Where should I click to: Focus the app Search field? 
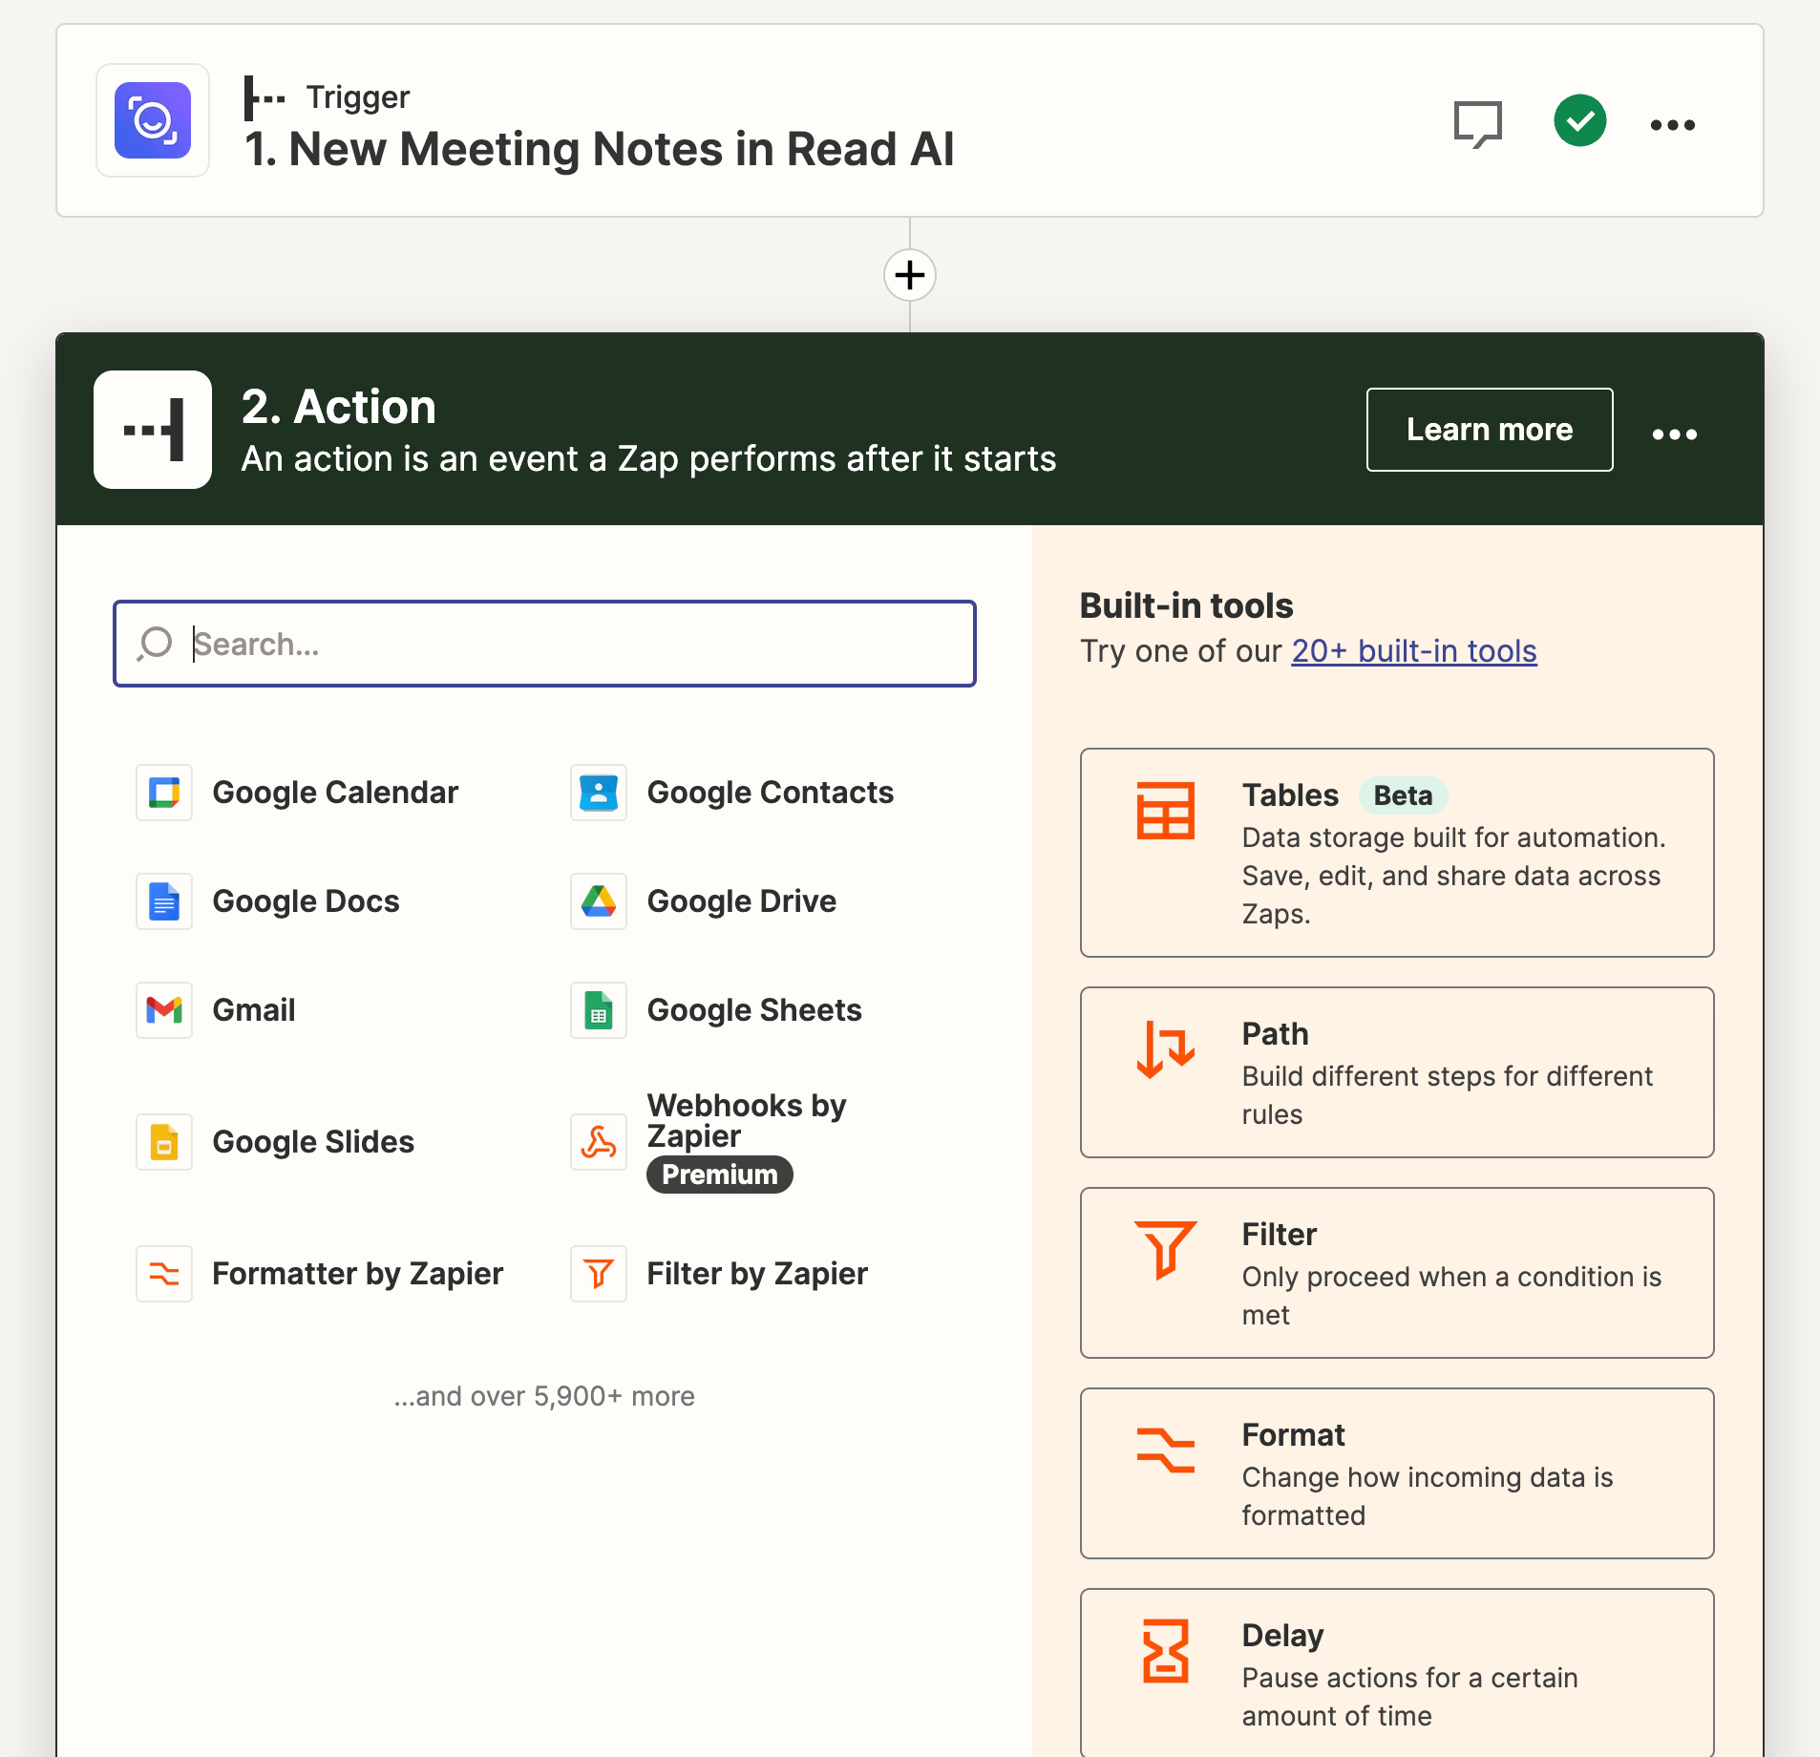coord(544,644)
